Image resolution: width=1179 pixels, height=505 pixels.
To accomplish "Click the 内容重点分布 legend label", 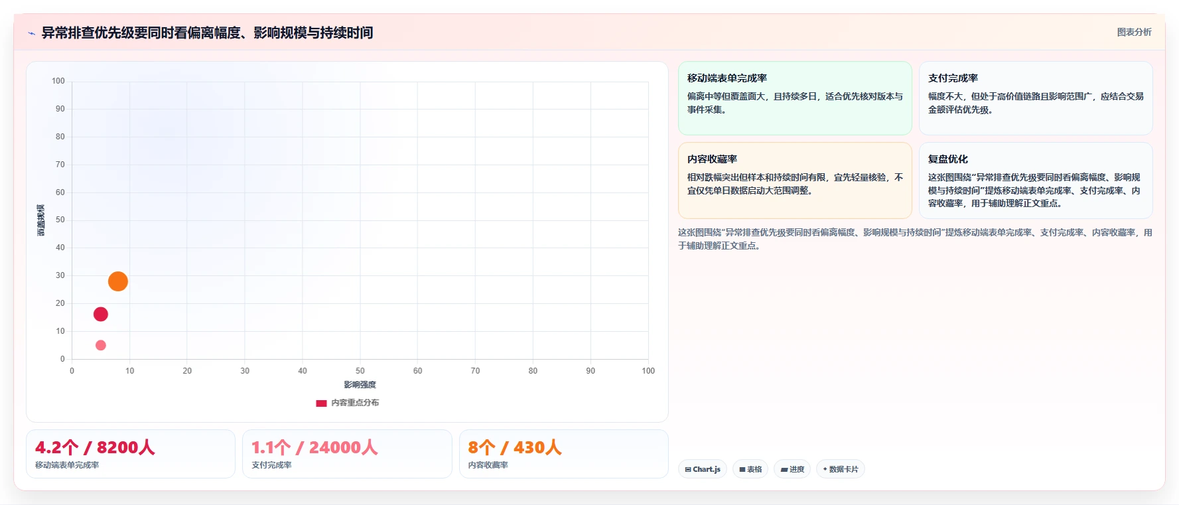I will (355, 403).
